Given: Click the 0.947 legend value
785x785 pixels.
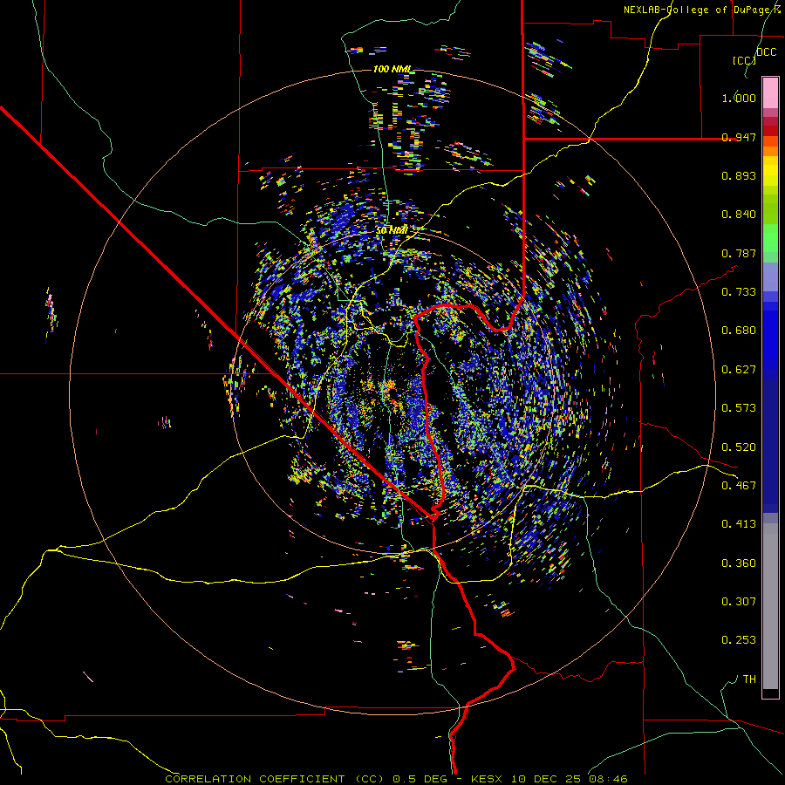Looking at the screenshot, I should [739, 137].
